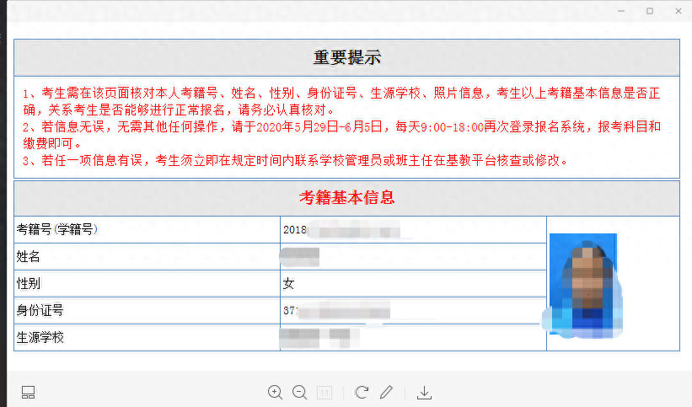Click the zoom in magnifier icon
Image resolution: width=692 pixels, height=407 pixels.
tap(275, 392)
